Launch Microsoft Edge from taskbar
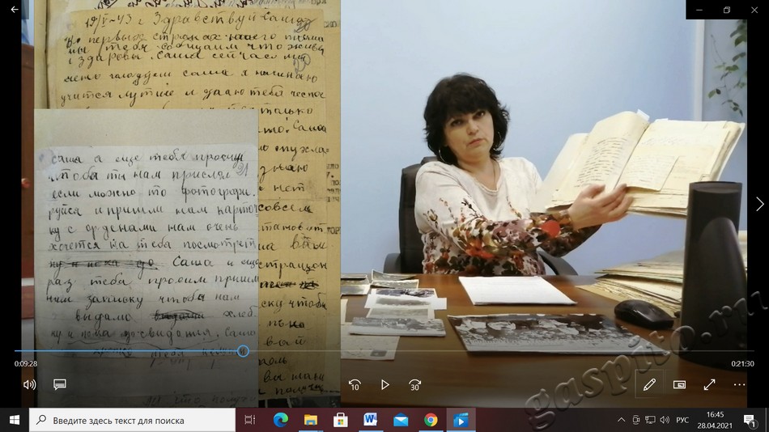The width and height of the screenshot is (769, 432). [281, 420]
